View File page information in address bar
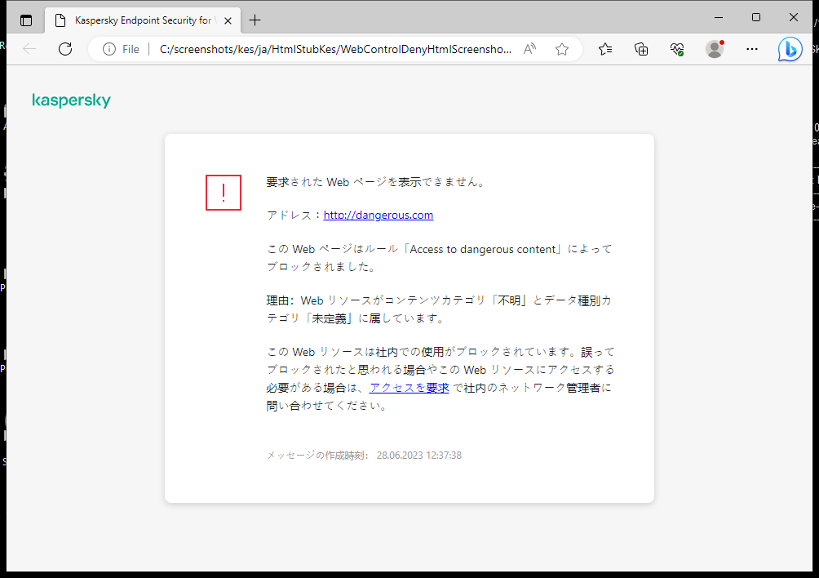Image resolution: width=819 pixels, height=578 pixels. 110,49
